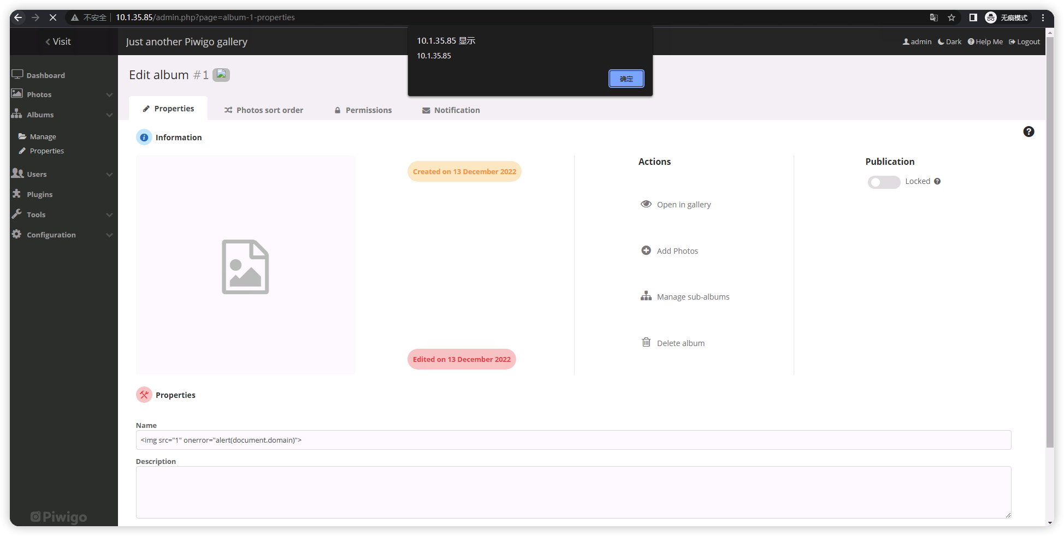Click the Dashboard monitor icon
The width and height of the screenshot is (1064, 536).
tap(17, 74)
